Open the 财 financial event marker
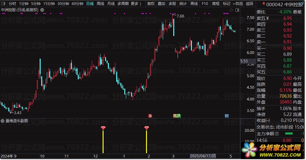Viewport: 306px width, 160px height. [227, 116]
